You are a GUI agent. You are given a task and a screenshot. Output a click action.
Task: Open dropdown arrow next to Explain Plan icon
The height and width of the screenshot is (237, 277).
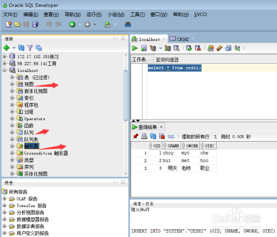click(x=160, y=48)
